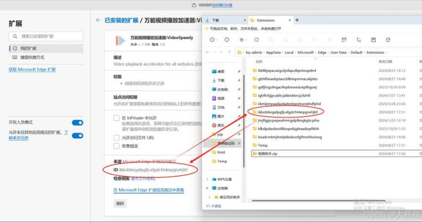Click AppData in the Explorer address path
The width and height of the screenshot is (422, 222).
point(273,53)
